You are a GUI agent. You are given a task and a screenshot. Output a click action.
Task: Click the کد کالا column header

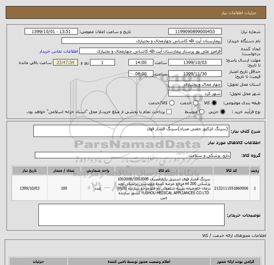tap(231, 171)
